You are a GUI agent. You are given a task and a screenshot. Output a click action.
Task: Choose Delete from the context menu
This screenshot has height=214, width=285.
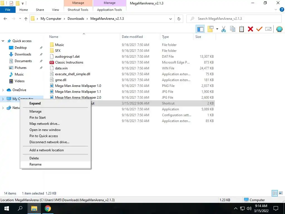pyautogui.click(x=55, y=158)
